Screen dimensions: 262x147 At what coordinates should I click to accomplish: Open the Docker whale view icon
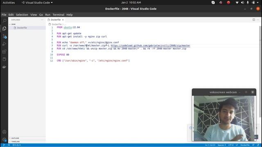pos(5,67)
